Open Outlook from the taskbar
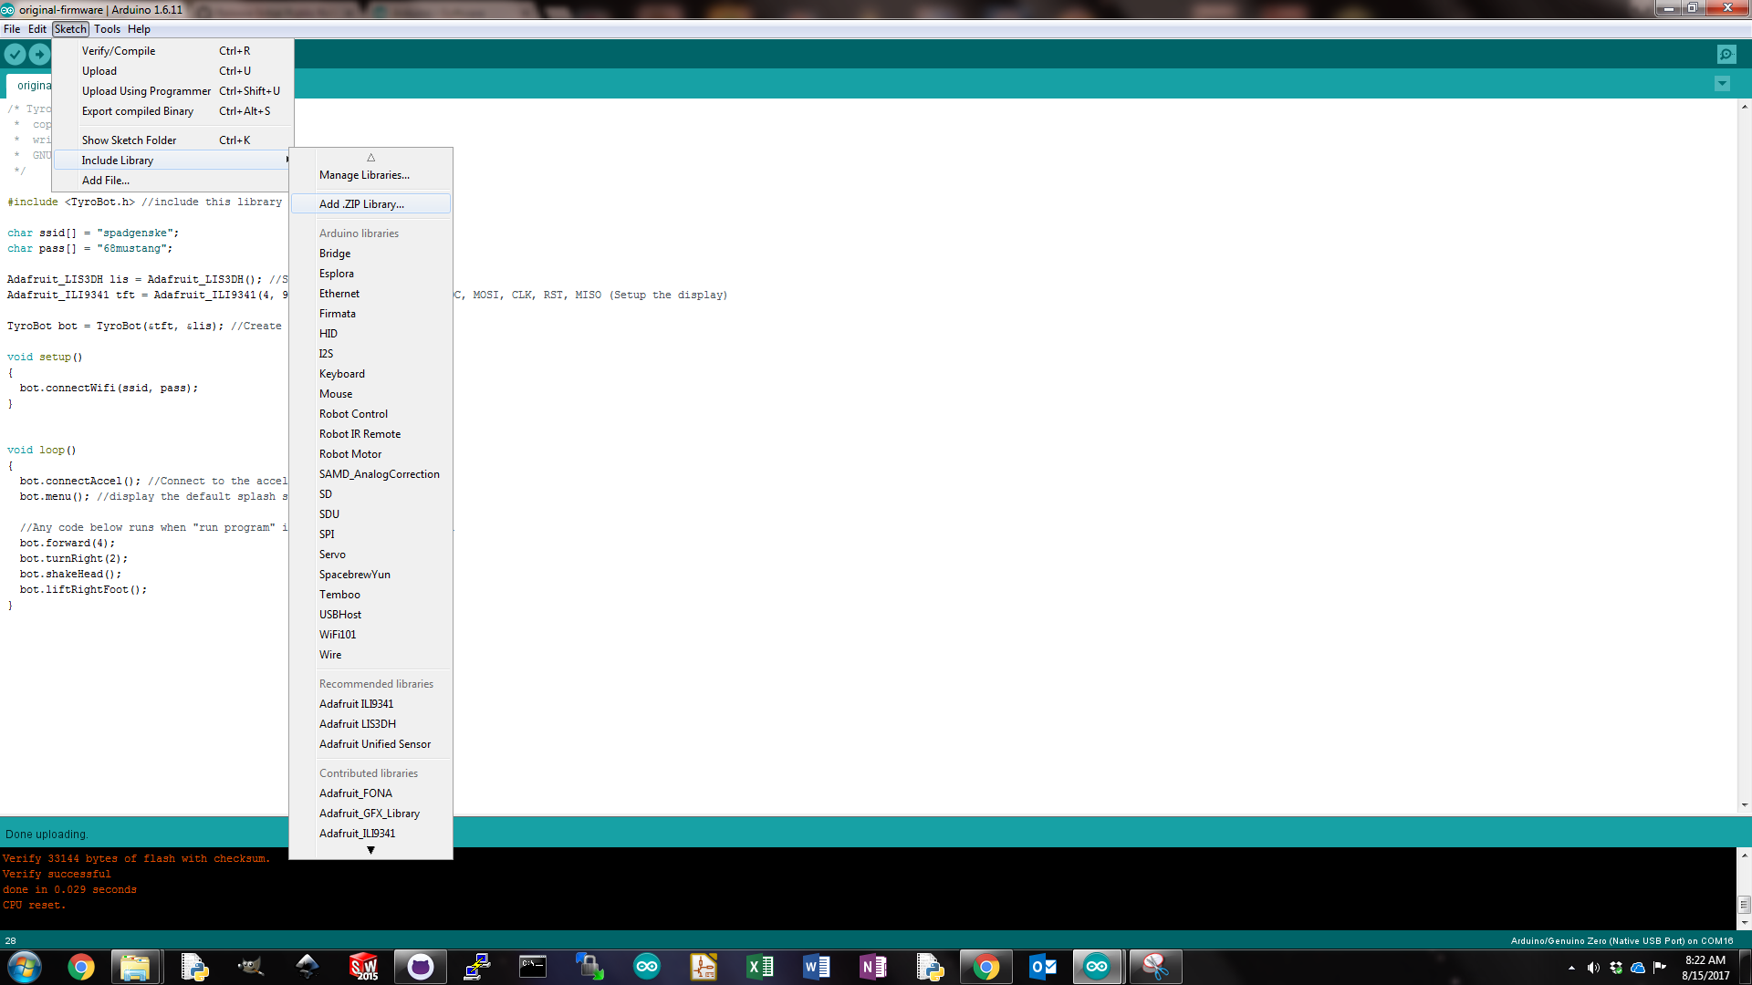 (1042, 967)
